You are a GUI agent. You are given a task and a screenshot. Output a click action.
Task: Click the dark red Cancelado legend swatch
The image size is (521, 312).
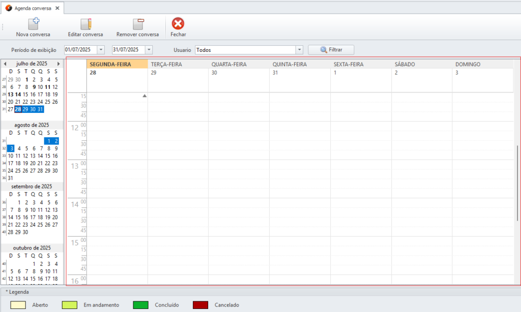(200, 305)
